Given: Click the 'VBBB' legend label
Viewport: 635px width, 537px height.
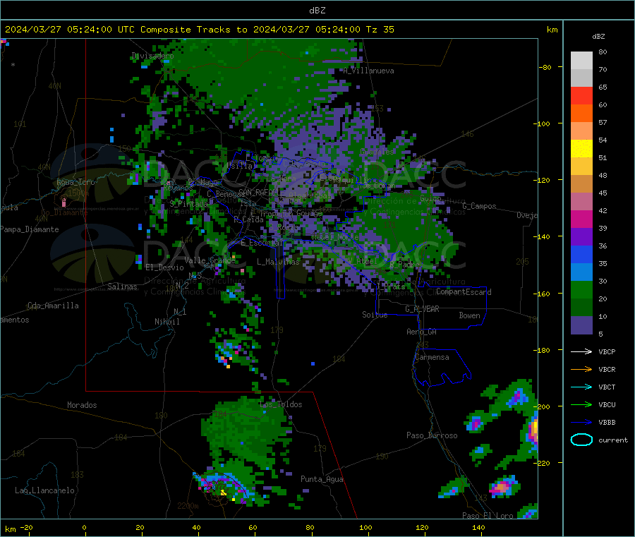Looking at the screenshot, I should 607,423.
